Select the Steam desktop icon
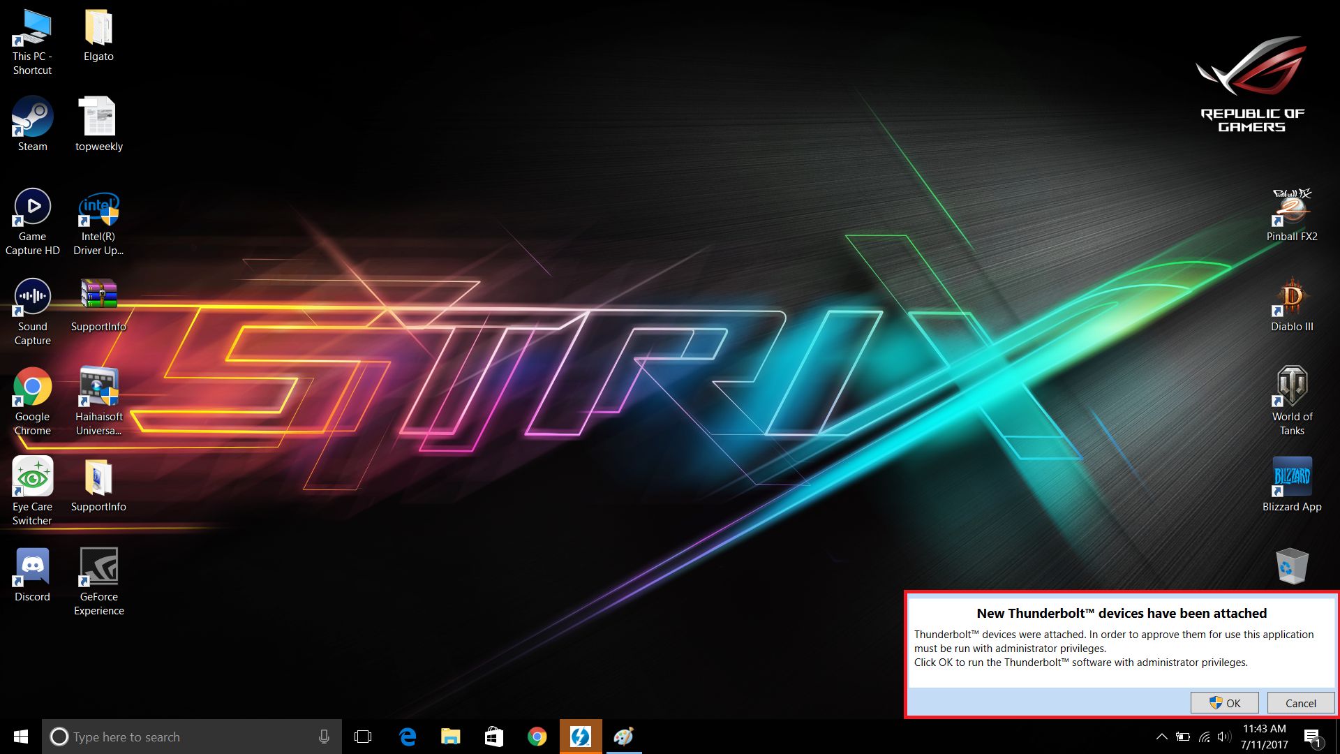Image resolution: width=1340 pixels, height=754 pixels. 32,117
